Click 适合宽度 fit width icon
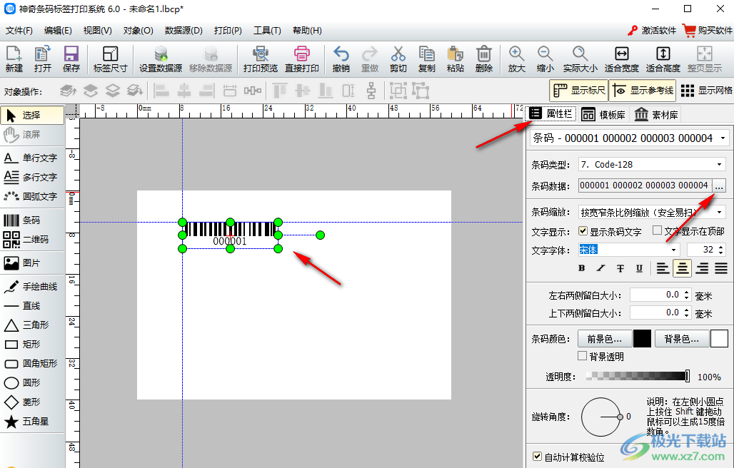Viewport: 734px width, 468px height. pos(622,59)
